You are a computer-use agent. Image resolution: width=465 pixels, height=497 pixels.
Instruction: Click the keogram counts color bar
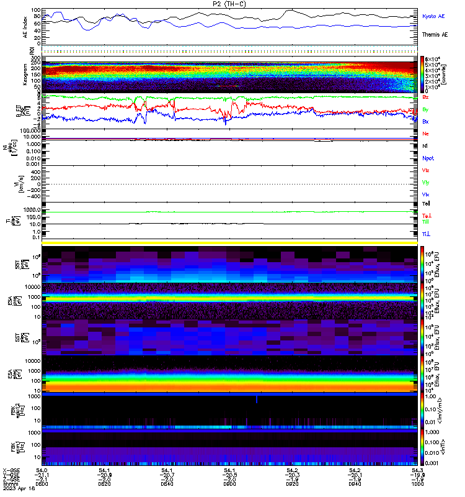click(422, 74)
